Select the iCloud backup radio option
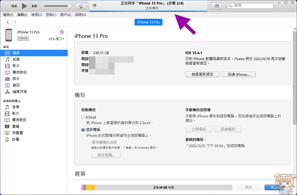Image resolution: width=297 pixels, height=195 pixels. pyautogui.click(x=83, y=117)
